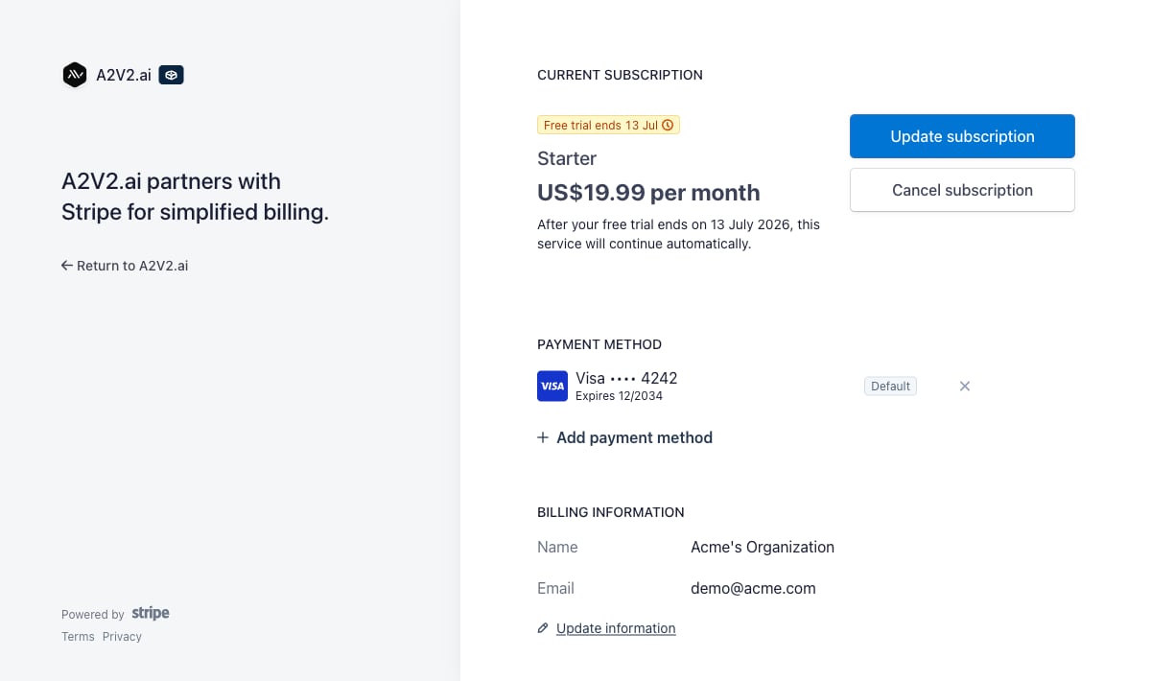Click the pencil icon beside Update information
The image size is (1151, 681).
point(543,628)
